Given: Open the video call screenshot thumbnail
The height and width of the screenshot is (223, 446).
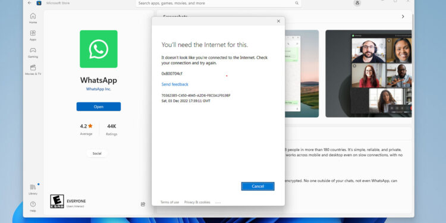Looking at the screenshot, I should click(368, 74).
